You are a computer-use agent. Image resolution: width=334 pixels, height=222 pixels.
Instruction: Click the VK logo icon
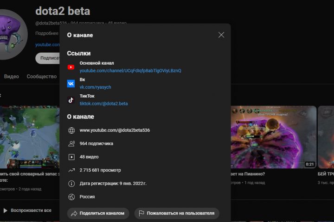click(x=71, y=83)
